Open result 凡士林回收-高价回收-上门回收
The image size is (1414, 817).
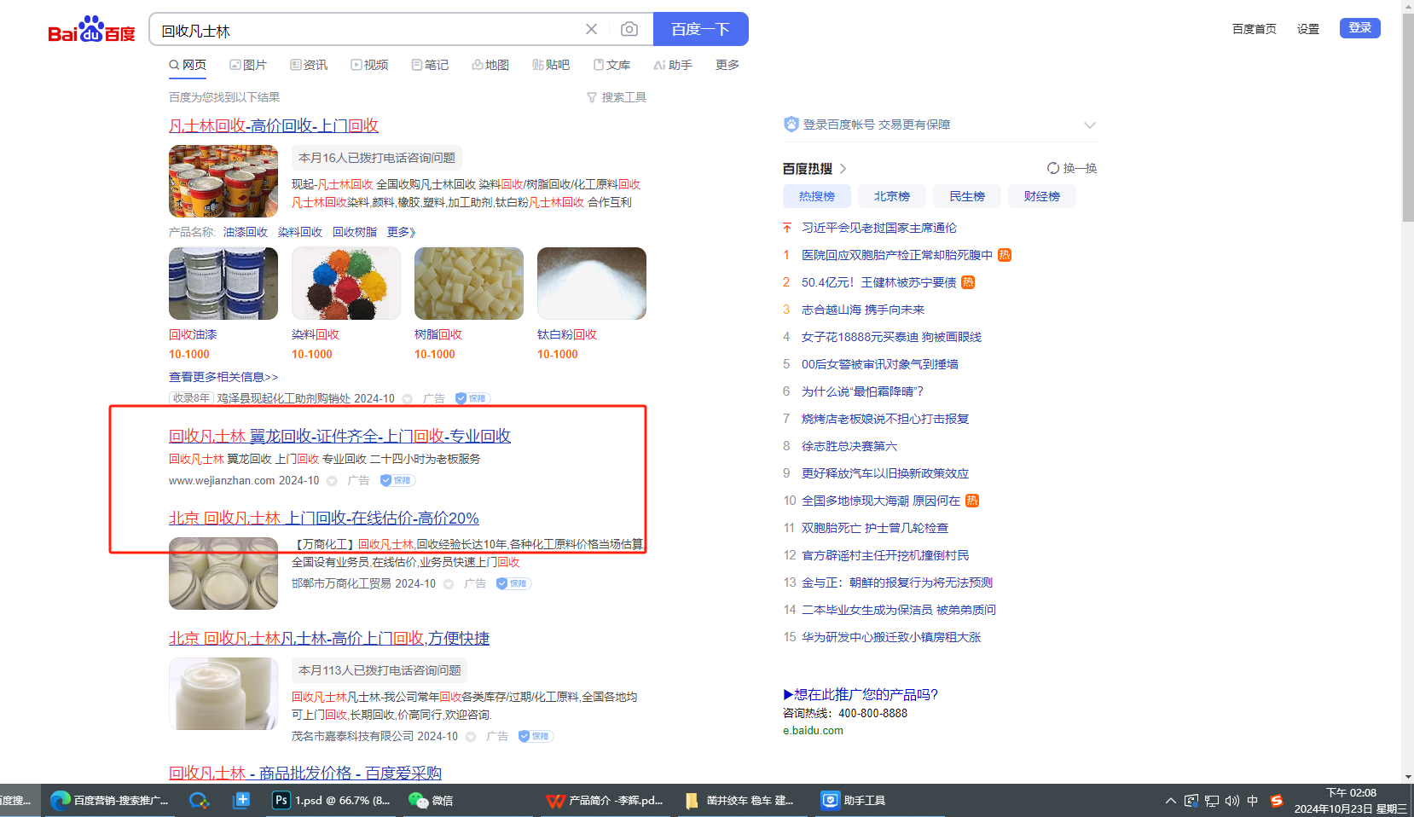(x=274, y=125)
